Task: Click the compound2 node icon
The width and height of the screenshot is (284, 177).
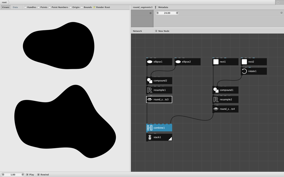Action: pos(150,80)
